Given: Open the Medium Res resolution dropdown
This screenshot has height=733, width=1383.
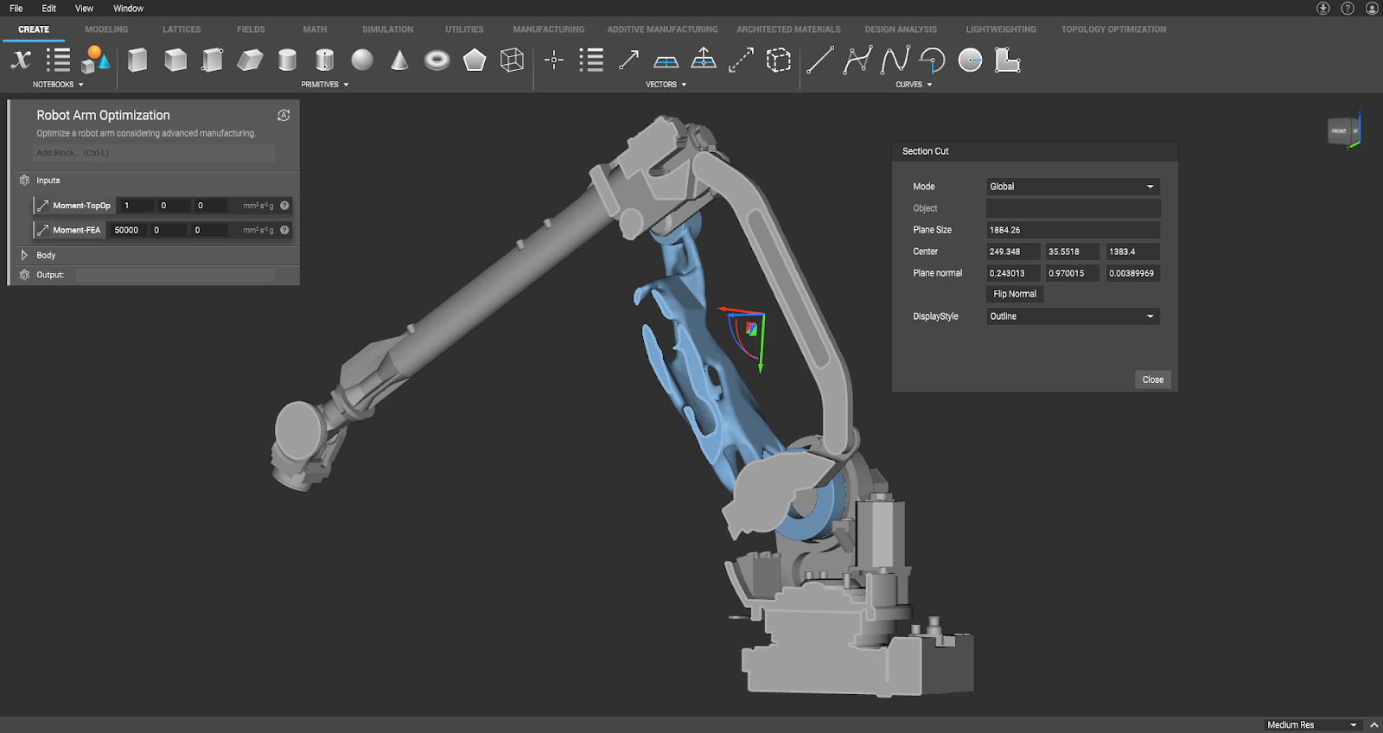Looking at the screenshot, I should (x=1311, y=724).
